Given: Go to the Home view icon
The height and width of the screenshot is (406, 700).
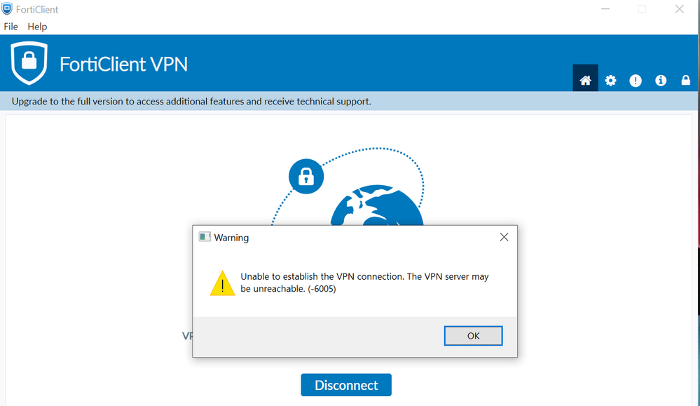Looking at the screenshot, I should (x=585, y=80).
